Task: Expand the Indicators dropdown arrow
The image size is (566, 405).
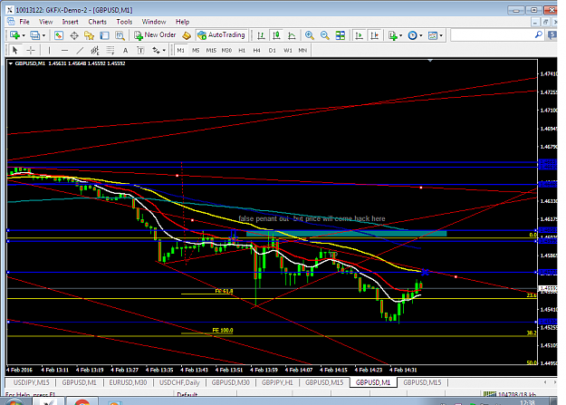Action: 400,35
